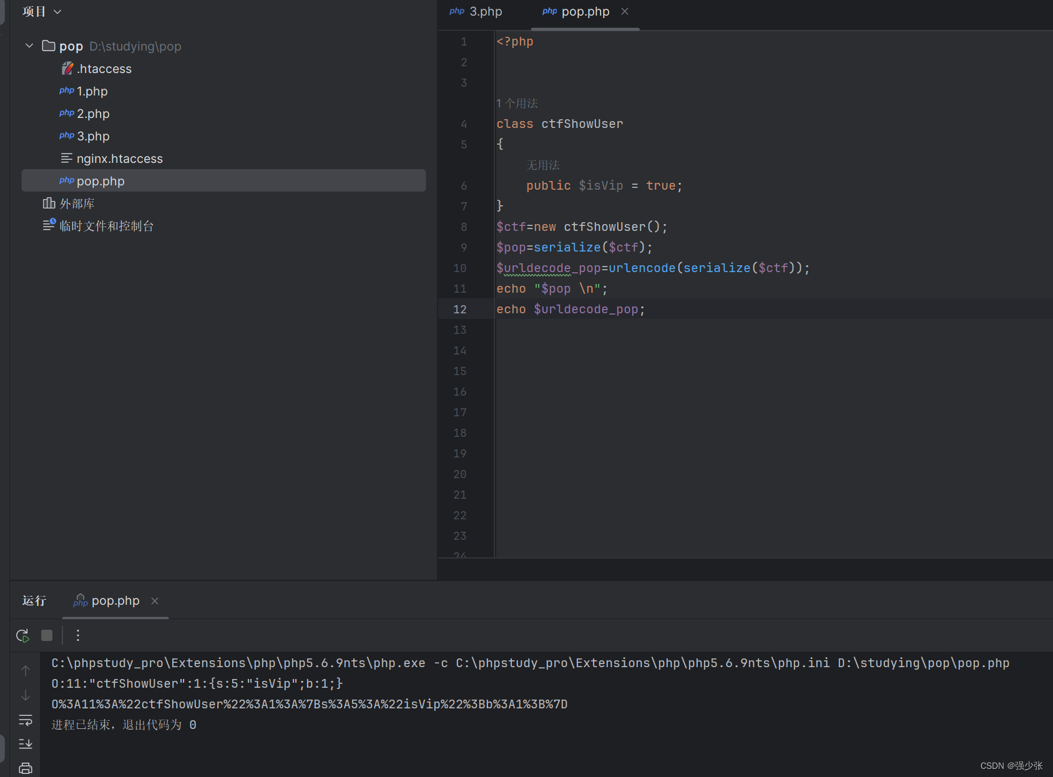Switch to the 3.php editor tab

tap(476, 11)
